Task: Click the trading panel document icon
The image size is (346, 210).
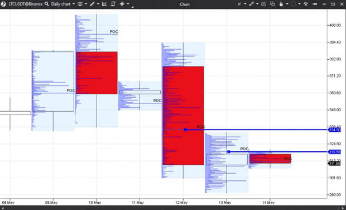Action: pos(113,4)
